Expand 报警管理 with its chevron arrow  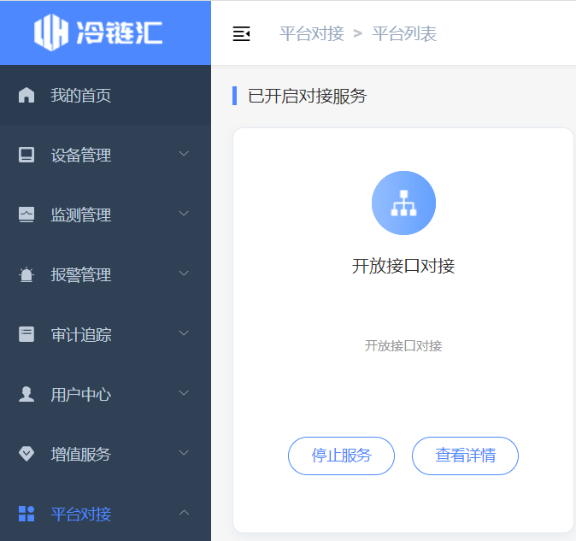(x=184, y=273)
